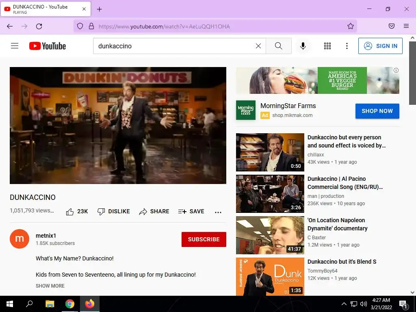The image size is (416, 312).
Task: Open the notification center
Action: pyautogui.click(x=403, y=304)
